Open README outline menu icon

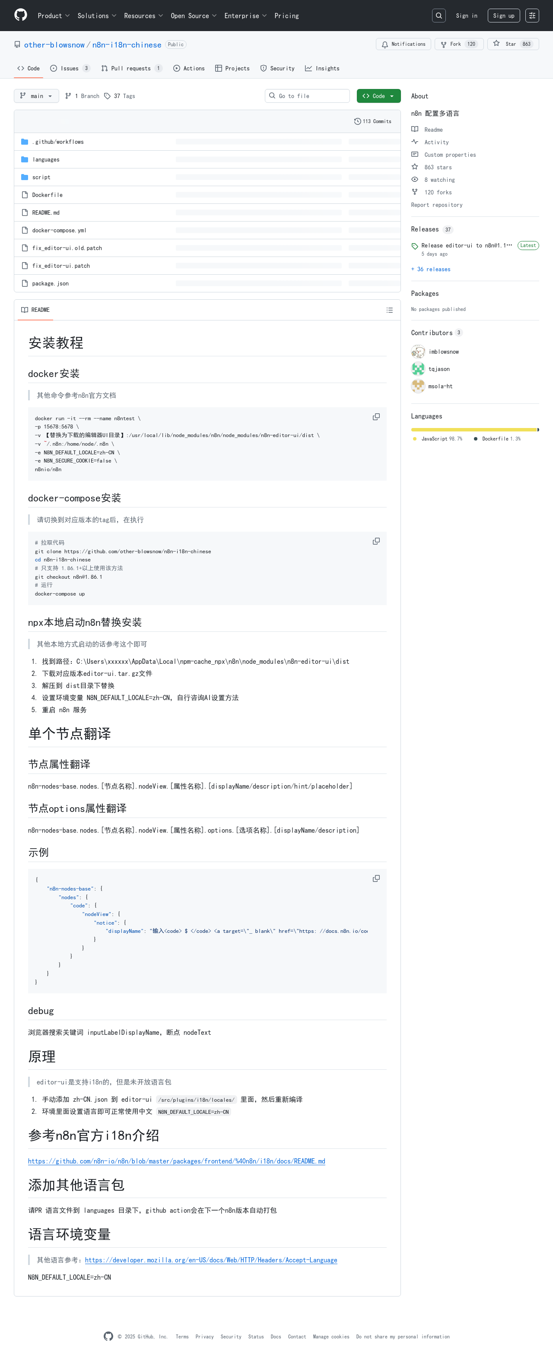[389, 311]
